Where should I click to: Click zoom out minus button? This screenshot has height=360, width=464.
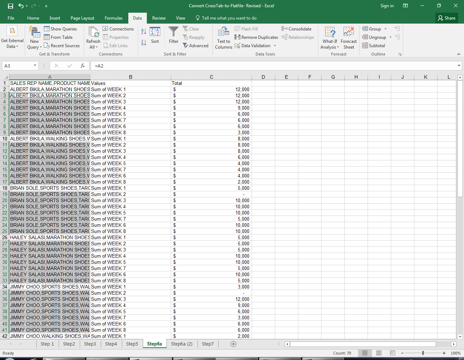(402, 353)
